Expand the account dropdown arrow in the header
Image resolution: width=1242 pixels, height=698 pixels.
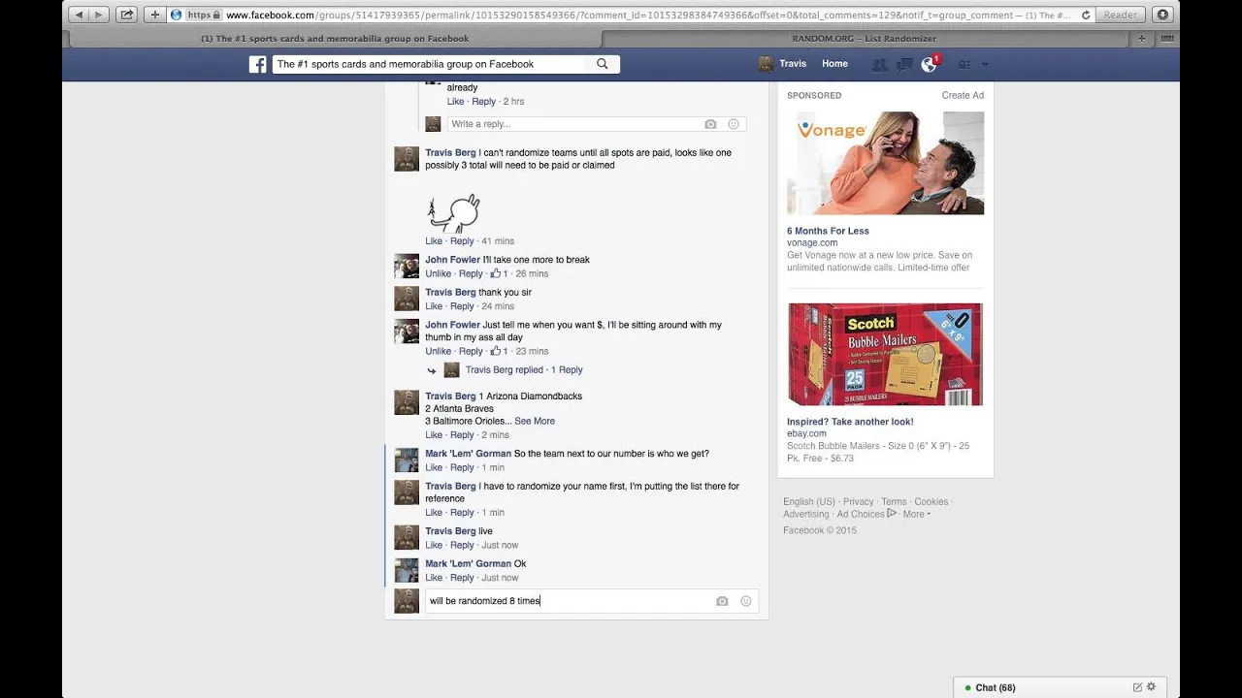click(985, 64)
